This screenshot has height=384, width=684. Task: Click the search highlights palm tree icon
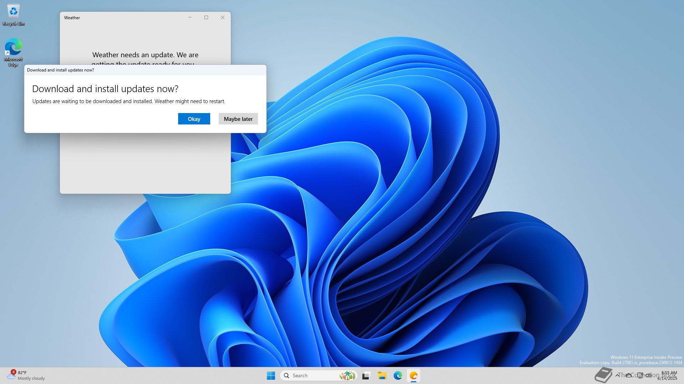point(347,375)
